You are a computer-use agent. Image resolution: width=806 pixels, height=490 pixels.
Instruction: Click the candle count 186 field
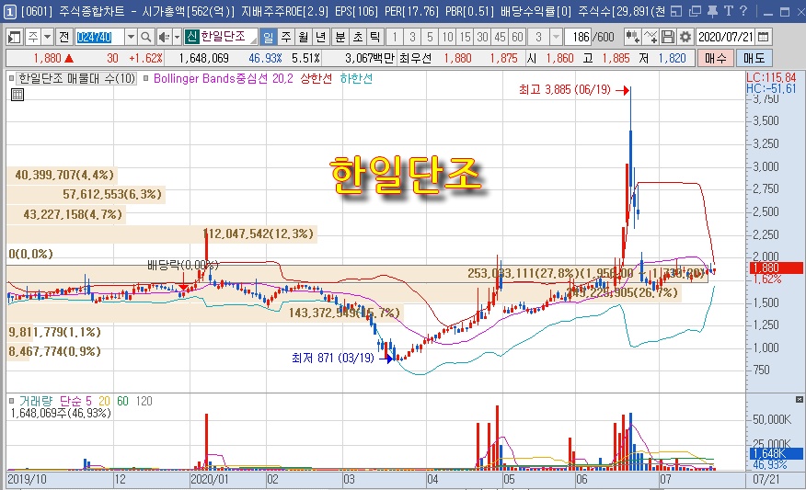tap(579, 37)
